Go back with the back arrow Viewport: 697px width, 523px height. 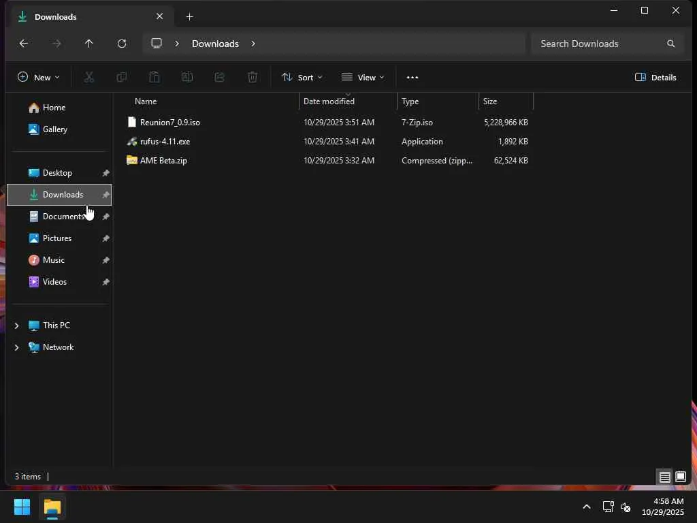(24, 44)
